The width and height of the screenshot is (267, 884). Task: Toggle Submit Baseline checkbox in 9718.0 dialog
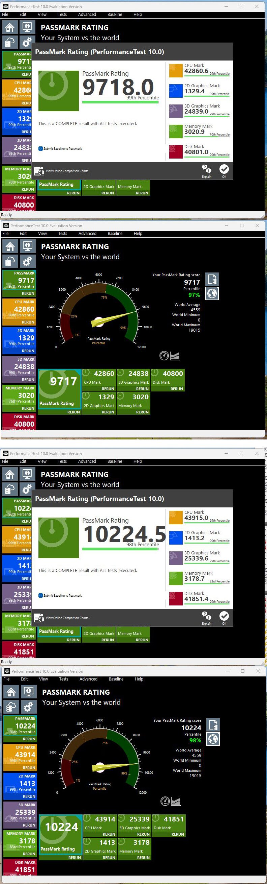[41, 149]
